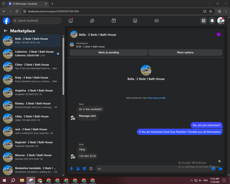
Task: Open File Explorer from the taskbar
Action: pyautogui.click(x=22, y=180)
